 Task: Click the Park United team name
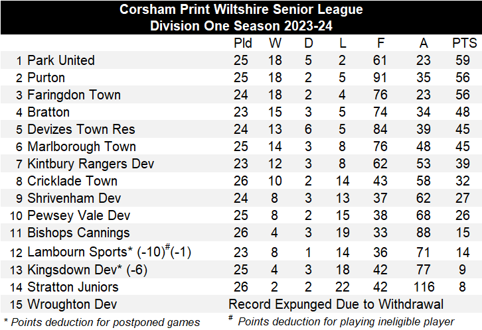tap(61, 60)
